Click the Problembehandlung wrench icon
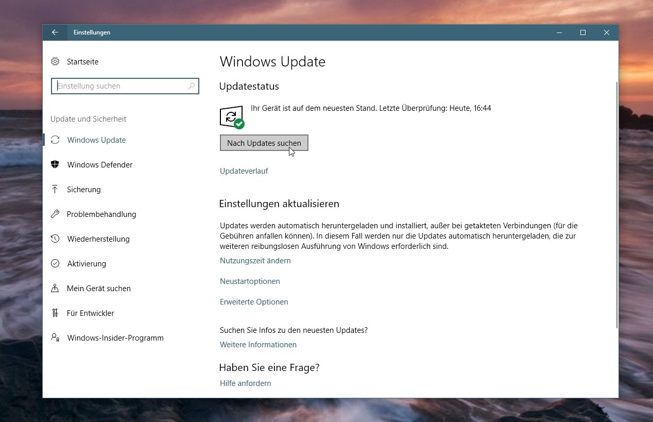 (55, 214)
